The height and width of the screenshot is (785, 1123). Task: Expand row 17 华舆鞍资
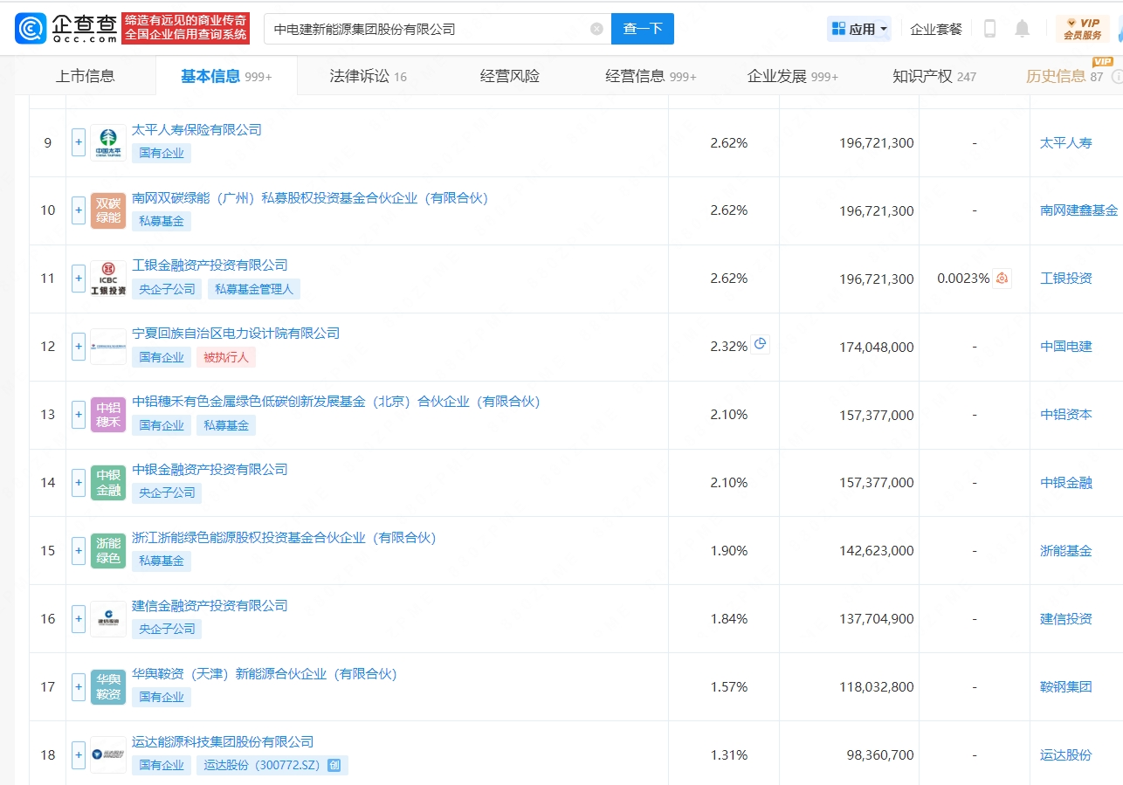coord(79,687)
